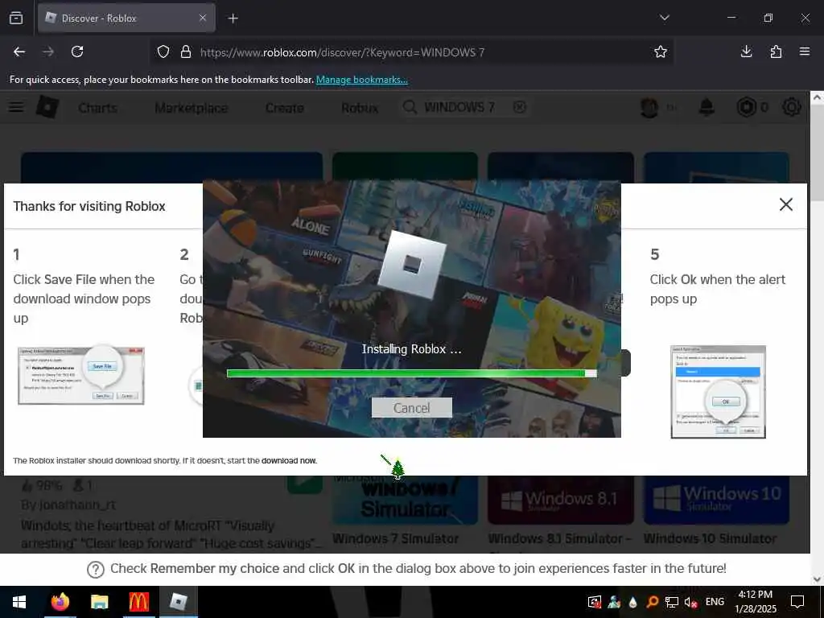Click the Ok alert step illustration
This screenshot has width=824, height=618.
(x=718, y=392)
